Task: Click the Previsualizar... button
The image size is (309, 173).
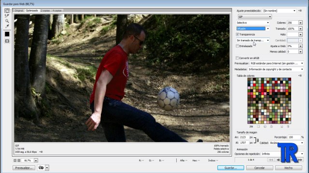Action: coord(24,168)
